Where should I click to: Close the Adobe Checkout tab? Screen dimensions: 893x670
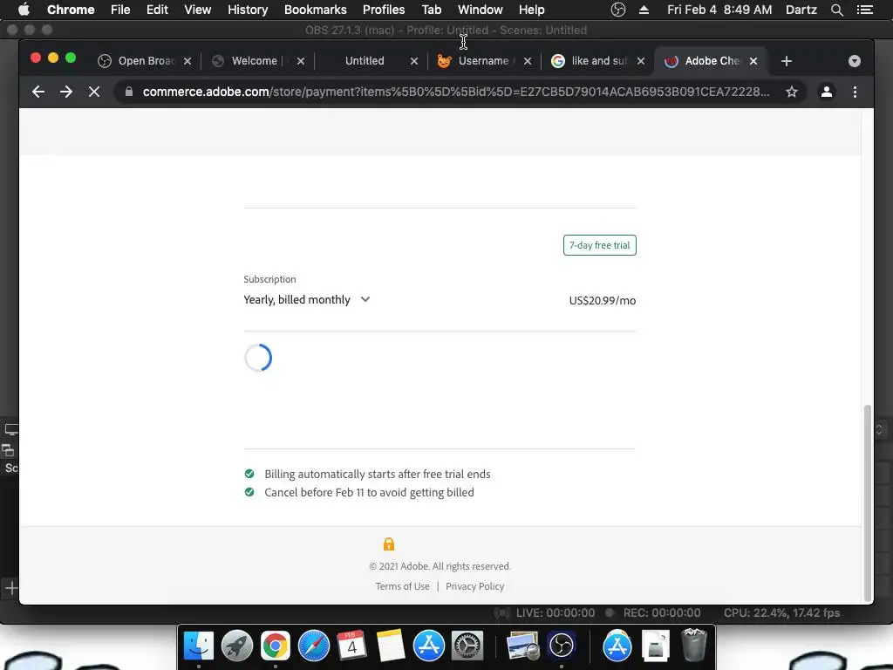tap(753, 61)
